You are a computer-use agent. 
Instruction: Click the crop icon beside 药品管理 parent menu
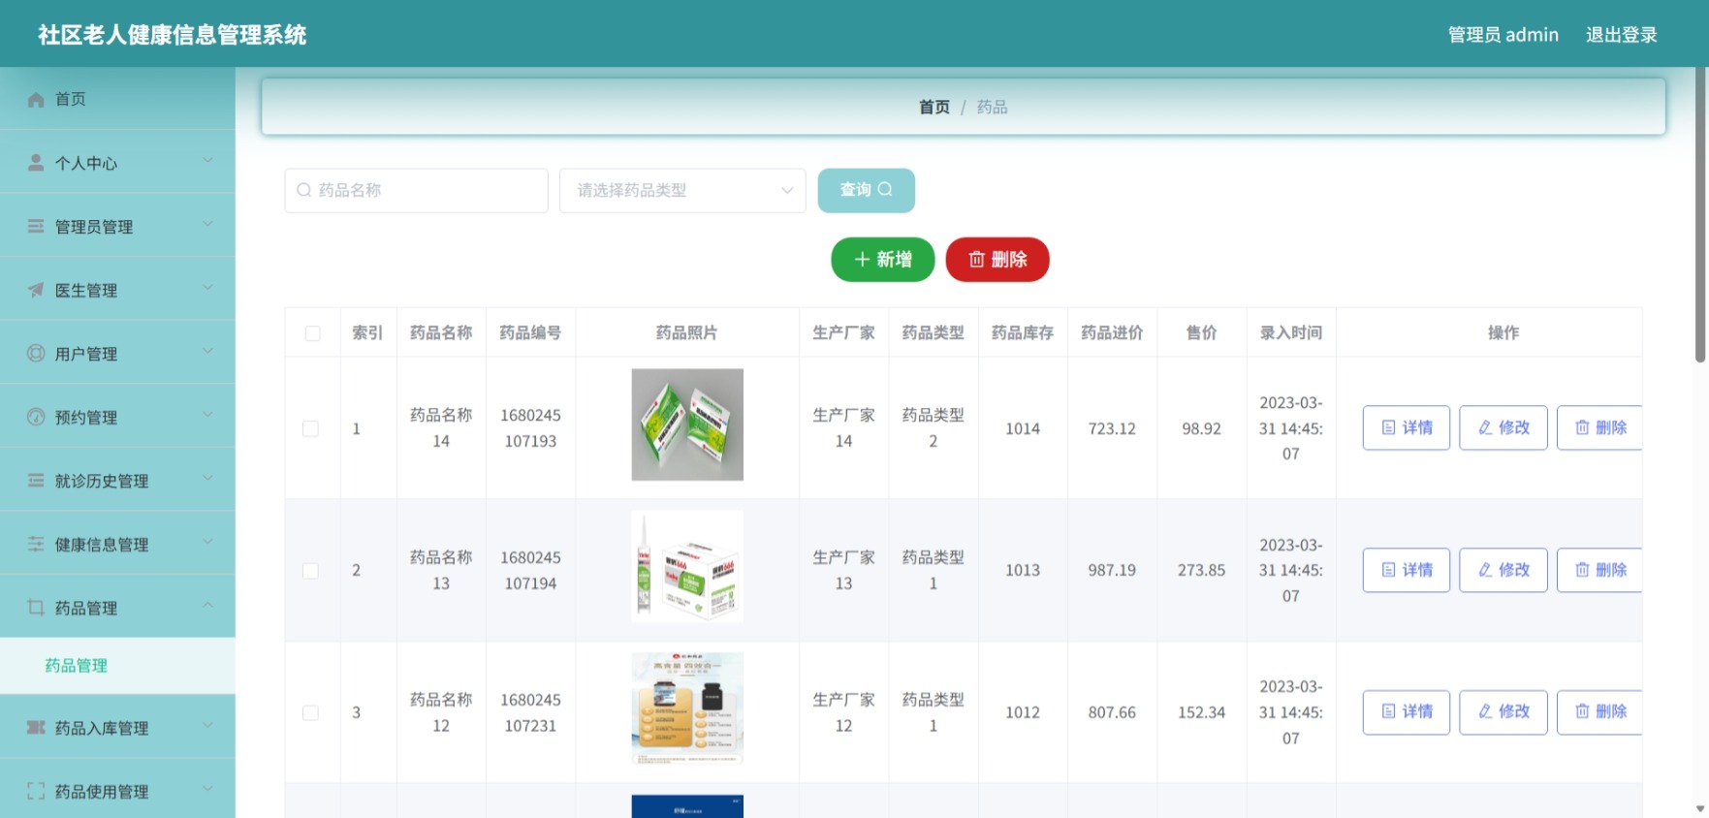(x=36, y=608)
